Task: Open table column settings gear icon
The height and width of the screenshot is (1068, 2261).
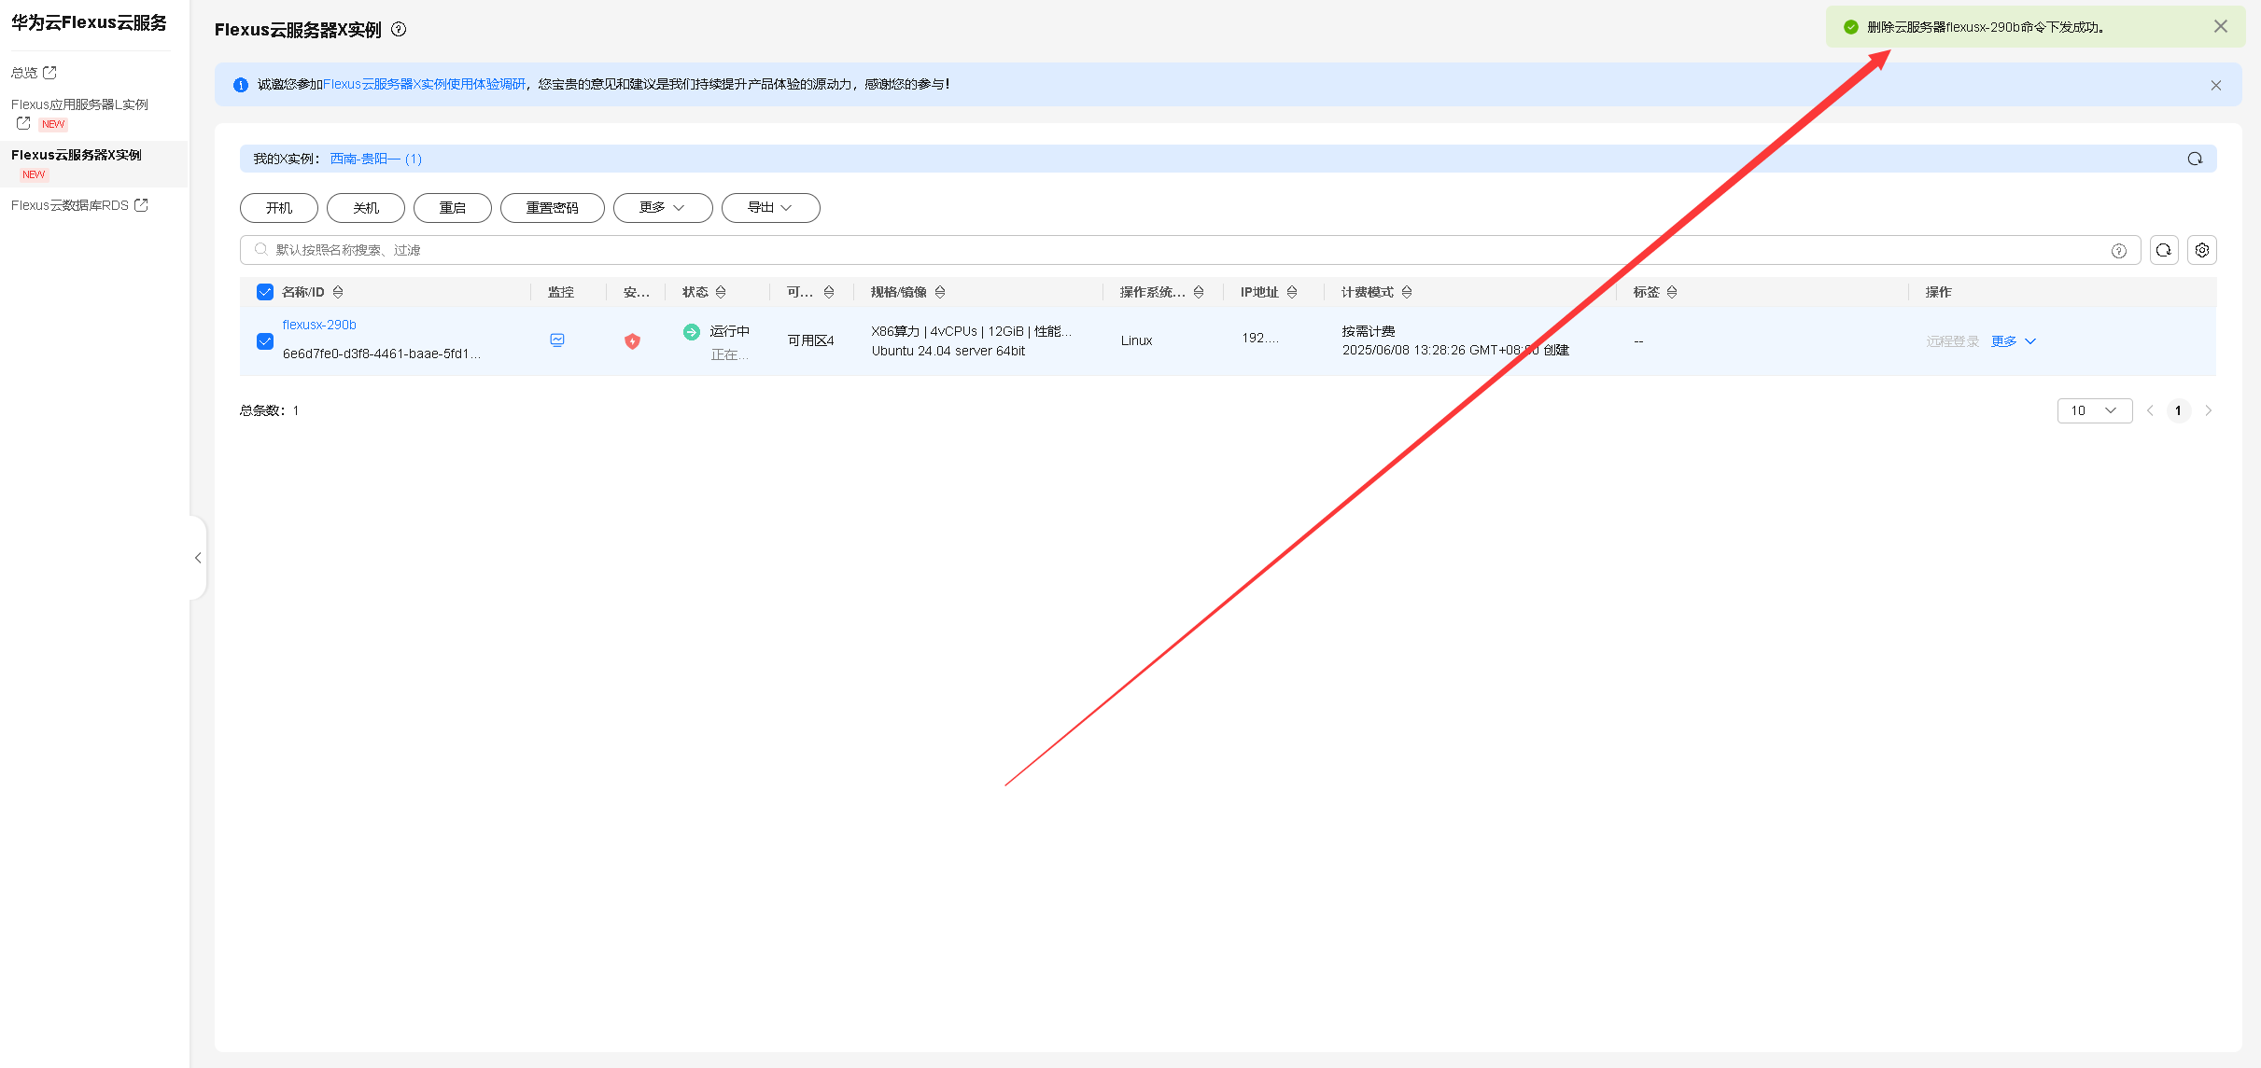Action: coord(2202,250)
